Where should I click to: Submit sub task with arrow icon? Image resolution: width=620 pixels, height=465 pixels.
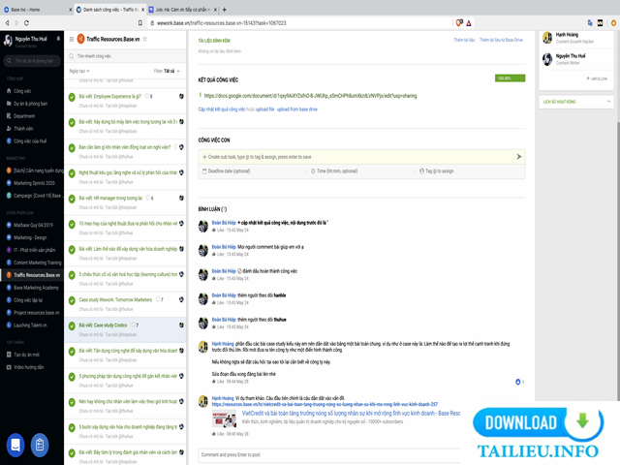coord(519,157)
